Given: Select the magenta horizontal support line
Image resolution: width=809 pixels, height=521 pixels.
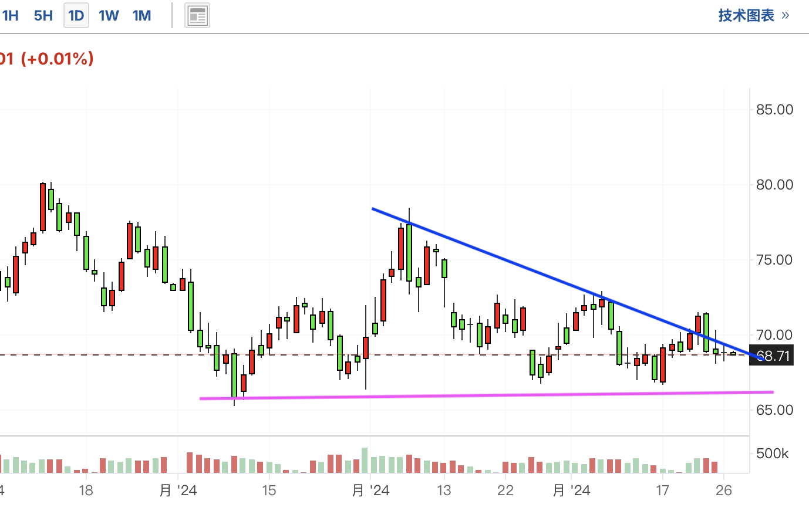Looking at the screenshot, I should (x=487, y=395).
